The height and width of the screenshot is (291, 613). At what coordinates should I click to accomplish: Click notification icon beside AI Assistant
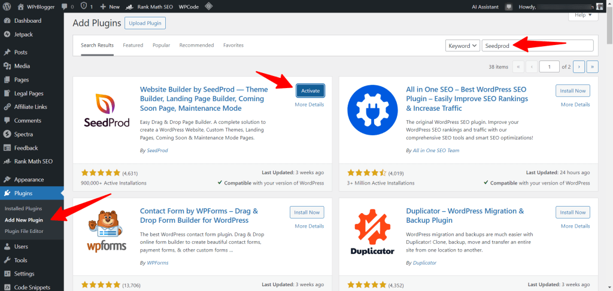coord(509,7)
